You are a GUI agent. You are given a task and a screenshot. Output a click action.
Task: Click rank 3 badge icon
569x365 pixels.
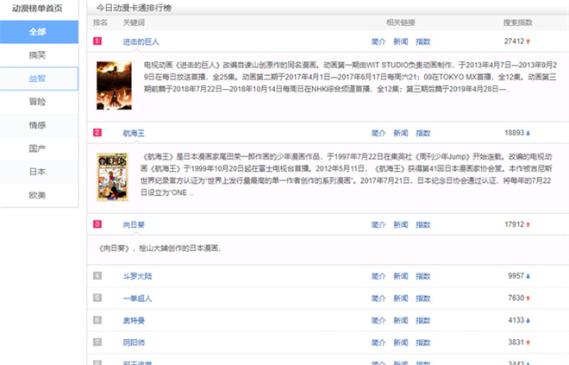[97, 224]
